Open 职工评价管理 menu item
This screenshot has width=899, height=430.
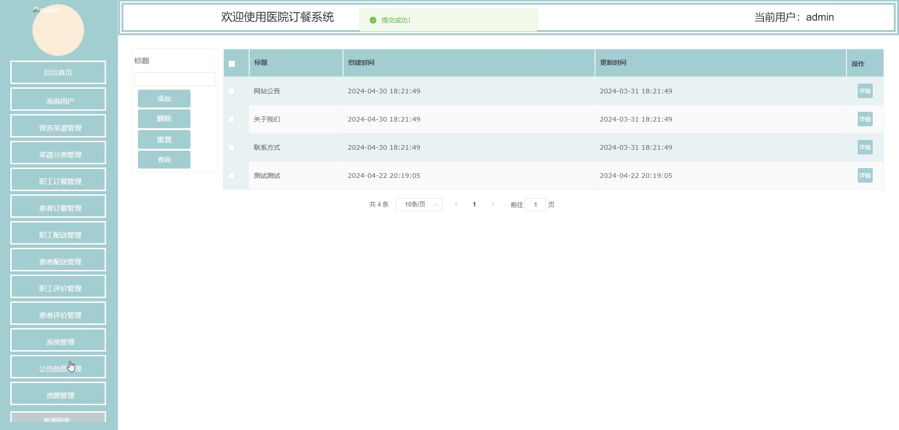pos(58,286)
